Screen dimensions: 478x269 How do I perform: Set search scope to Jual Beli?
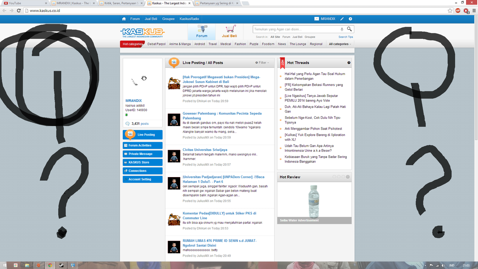297,37
